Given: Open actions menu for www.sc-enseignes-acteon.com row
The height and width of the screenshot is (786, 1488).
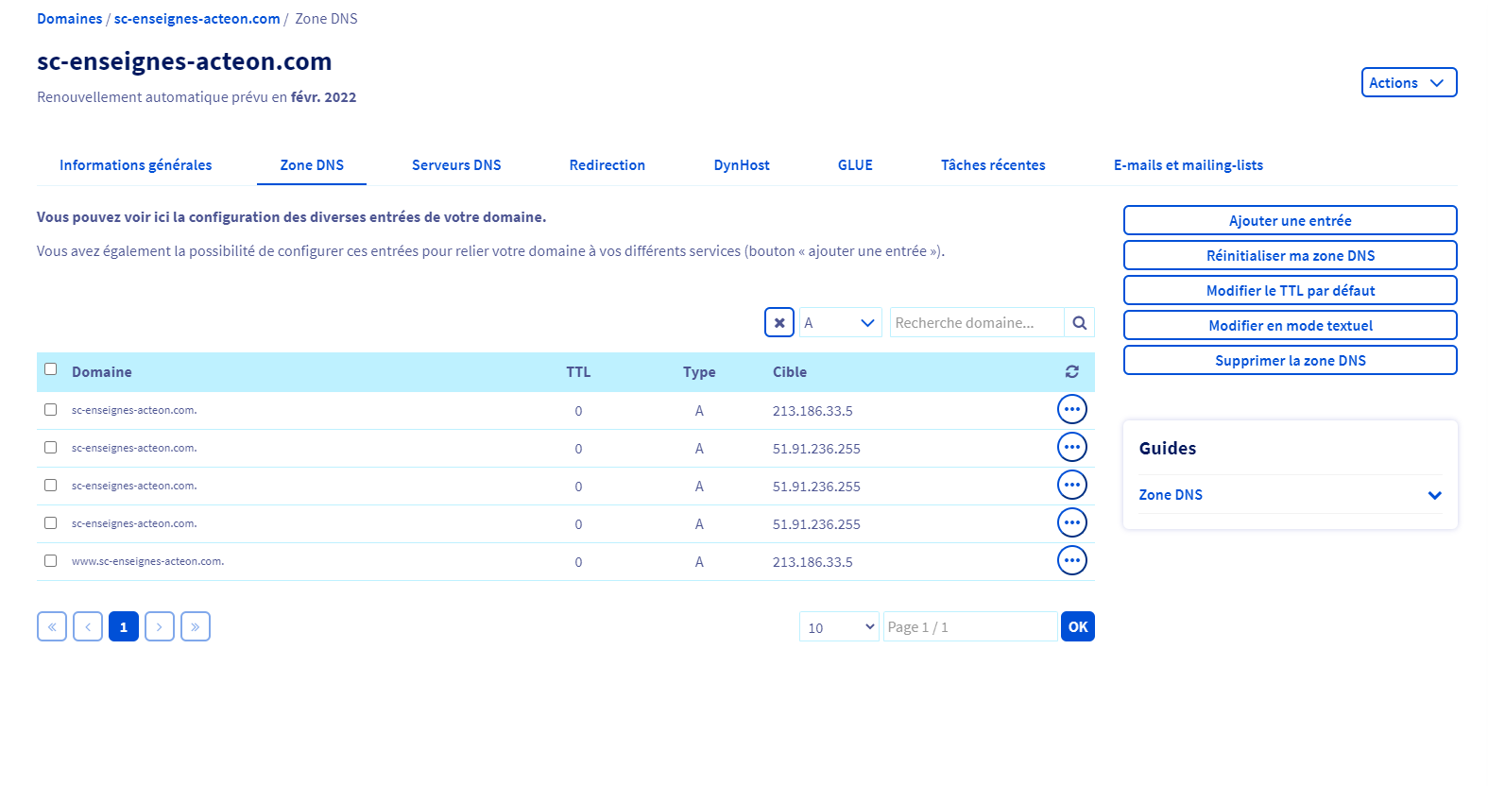Looking at the screenshot, I should pos(1071,561).
